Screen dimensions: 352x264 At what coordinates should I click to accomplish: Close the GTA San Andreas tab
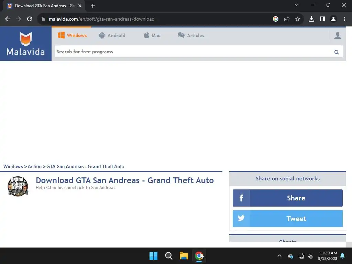(80, 6)
